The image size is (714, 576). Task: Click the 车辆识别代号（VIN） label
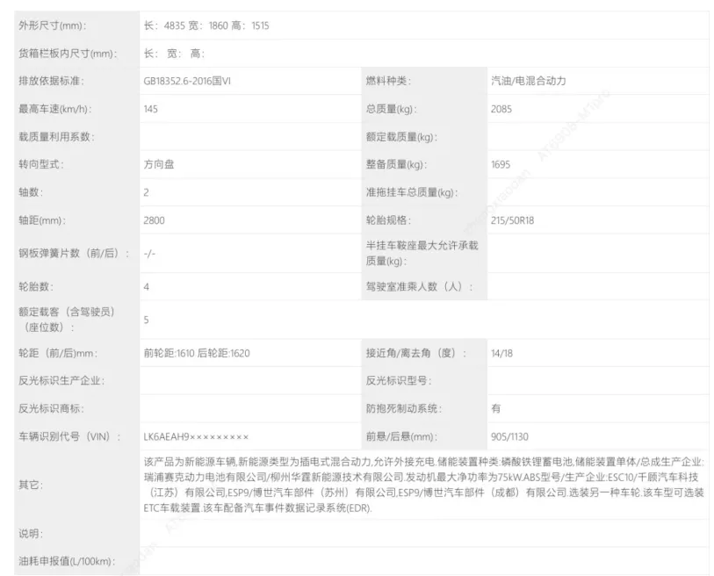[69, 436]
